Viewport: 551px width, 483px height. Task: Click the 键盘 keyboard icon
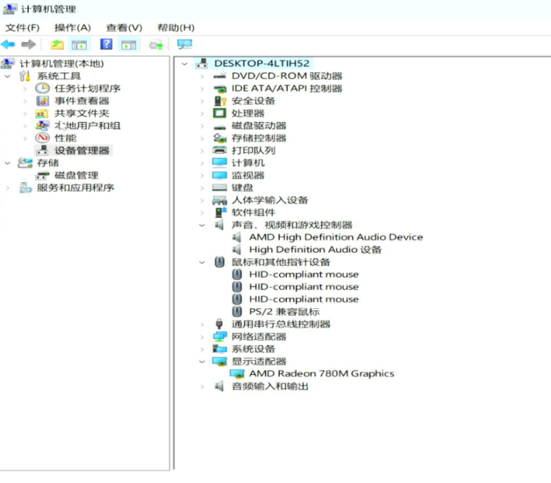pos(220,187)
